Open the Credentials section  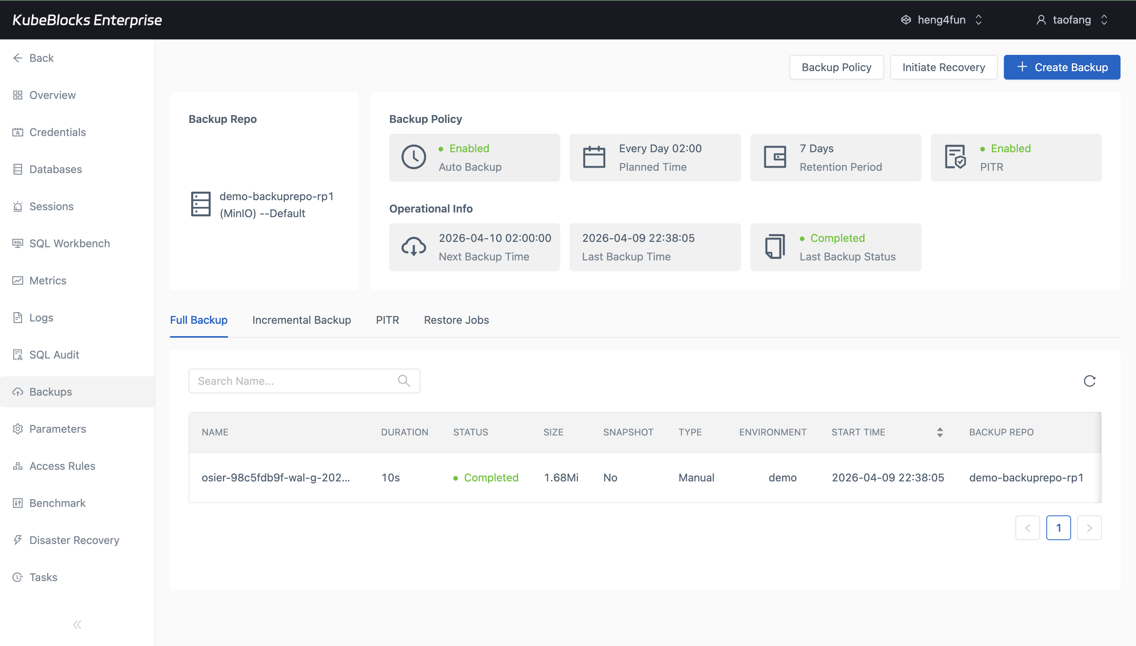[57, 132]
